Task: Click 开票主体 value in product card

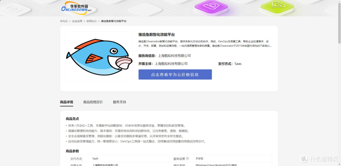Action: (171, 64)
